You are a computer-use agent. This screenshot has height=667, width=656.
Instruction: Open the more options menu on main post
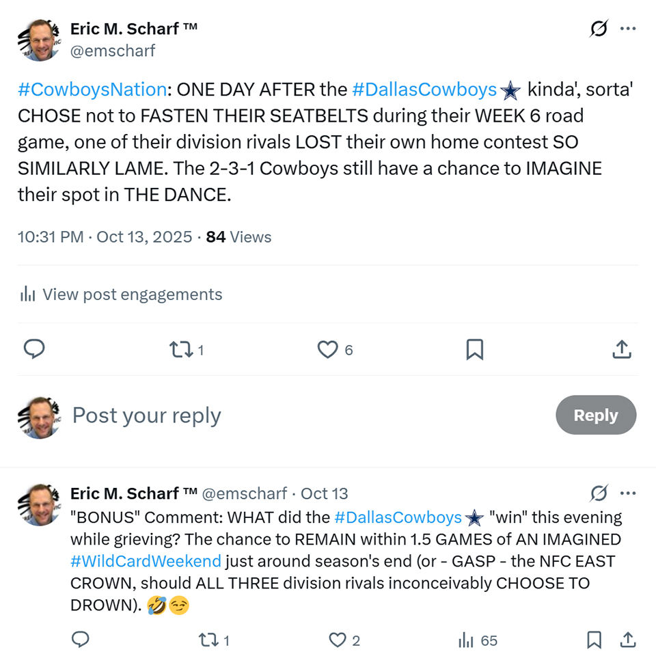pos(627,29)
